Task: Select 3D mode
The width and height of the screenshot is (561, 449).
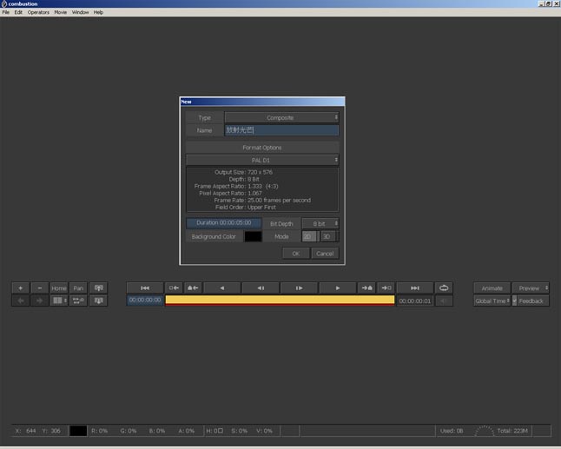Action: [328, 236]
